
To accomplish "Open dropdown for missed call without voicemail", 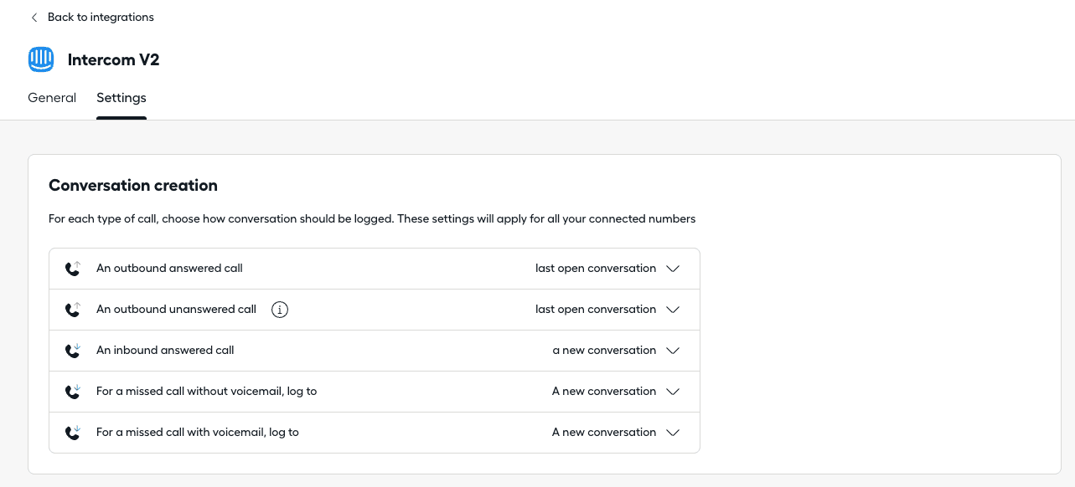I will (x=672, y=392).
